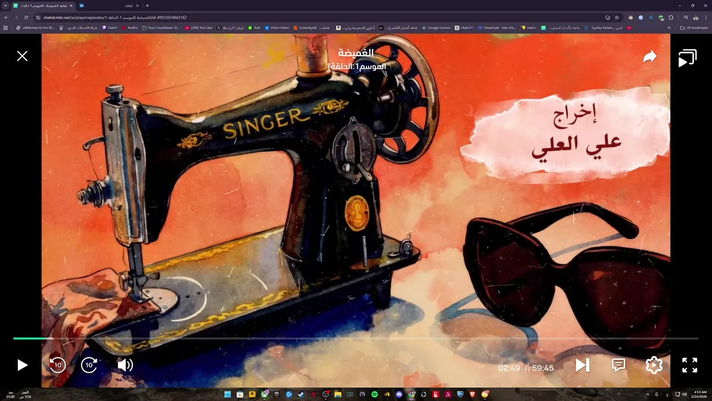Mute the player volume speaker icon
This screenshot has width=712, height=401.
(x=125, y=365)
